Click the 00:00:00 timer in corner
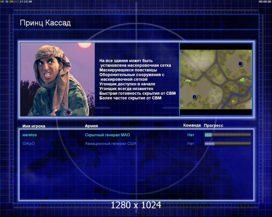The image size is (272, 217). [265, 1]
